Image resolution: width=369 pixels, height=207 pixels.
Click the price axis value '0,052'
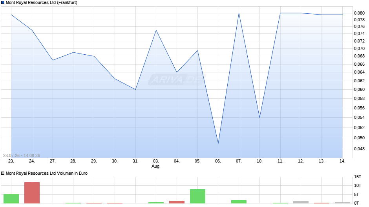pos(359,128)
